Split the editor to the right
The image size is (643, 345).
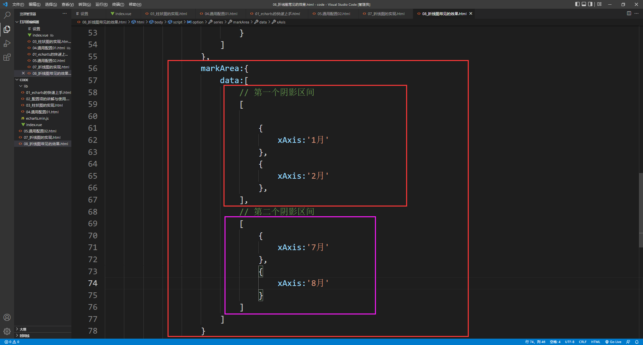(x=629, y=13)
